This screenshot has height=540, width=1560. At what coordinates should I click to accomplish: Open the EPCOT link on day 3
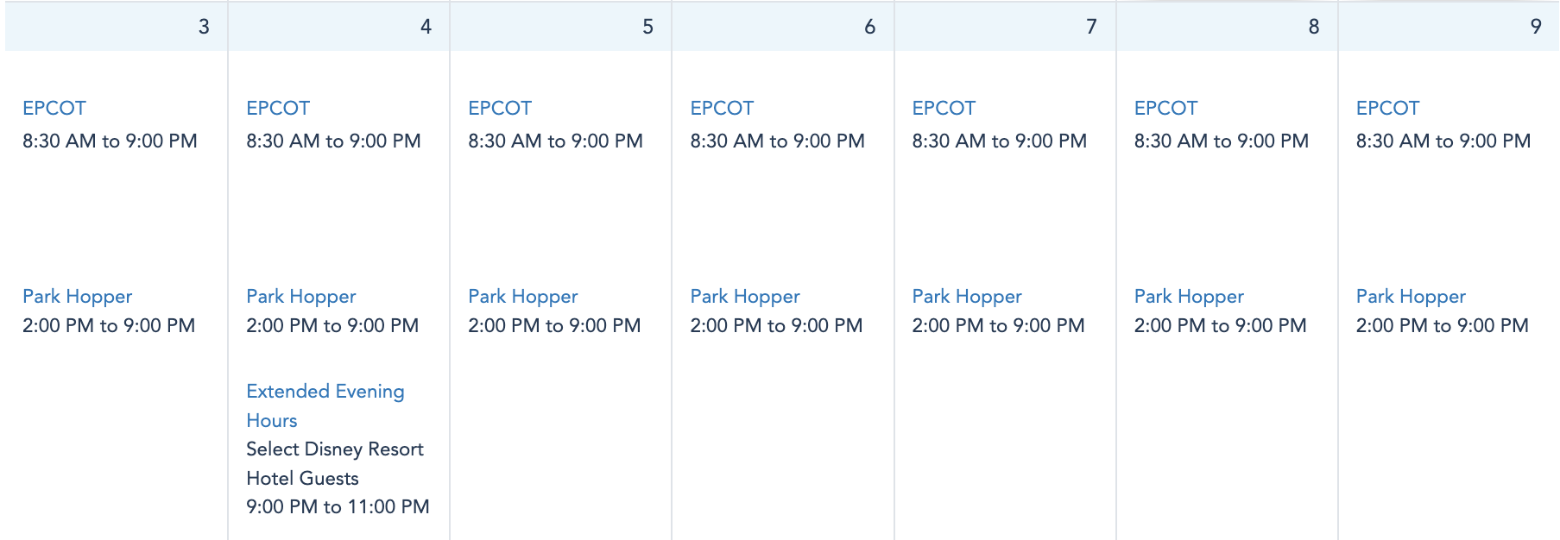(x=54, y=109)
